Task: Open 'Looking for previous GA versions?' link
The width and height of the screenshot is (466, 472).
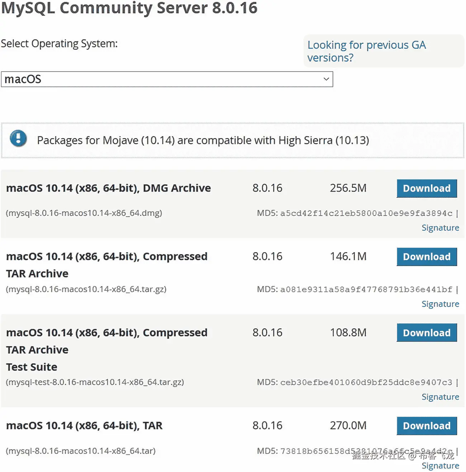Action: click(x=366, y=51)
